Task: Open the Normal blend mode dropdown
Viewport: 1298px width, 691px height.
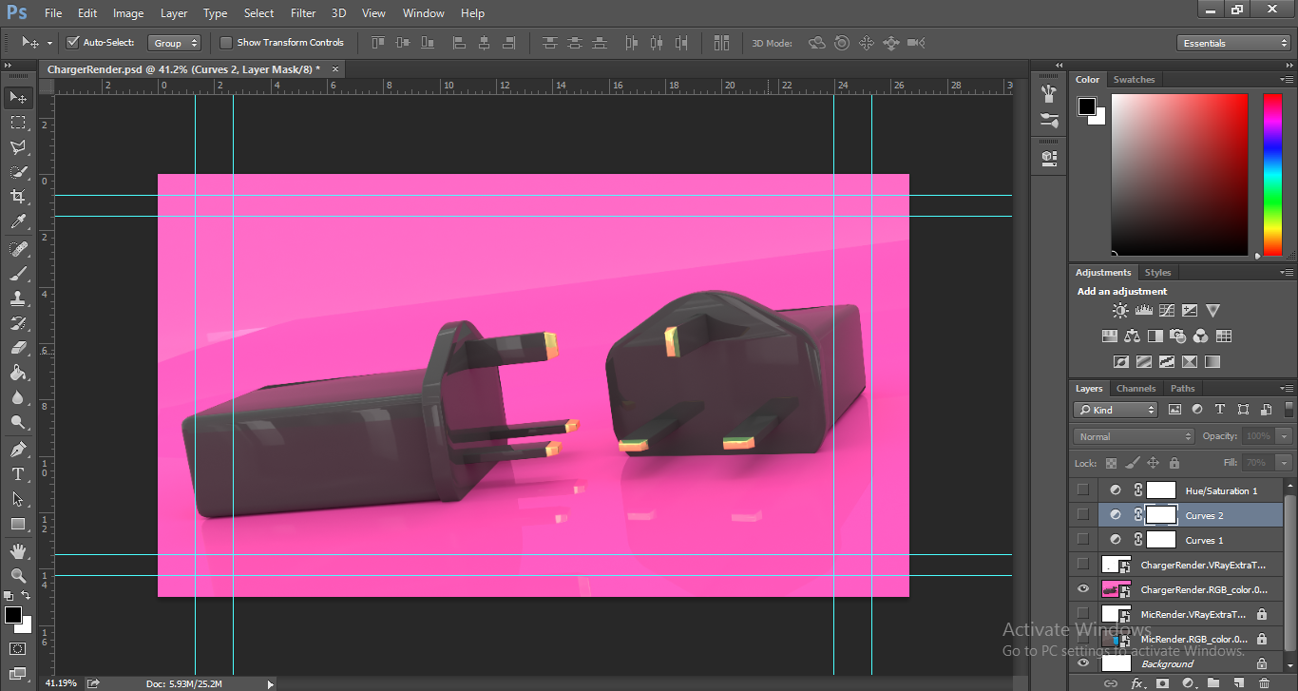Action: click(1134, 436)
